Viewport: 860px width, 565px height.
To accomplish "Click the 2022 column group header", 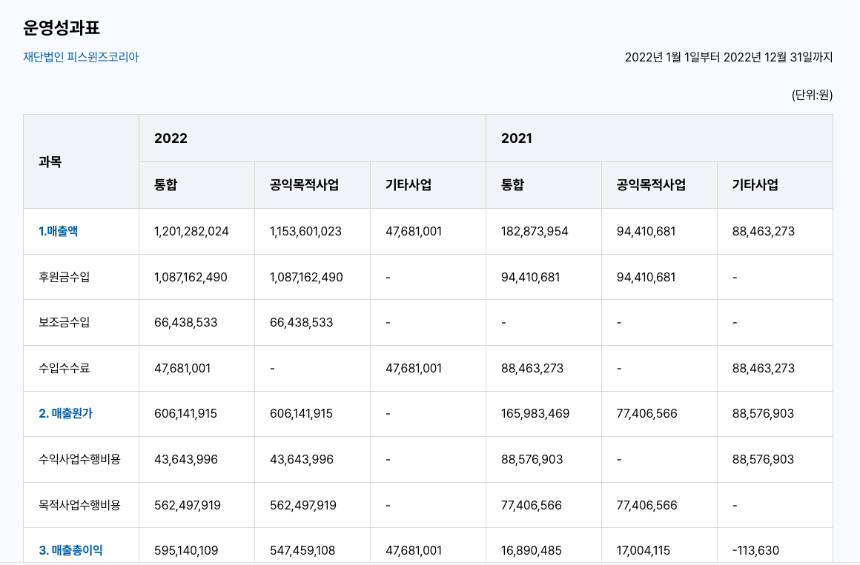I will point(171,138).
